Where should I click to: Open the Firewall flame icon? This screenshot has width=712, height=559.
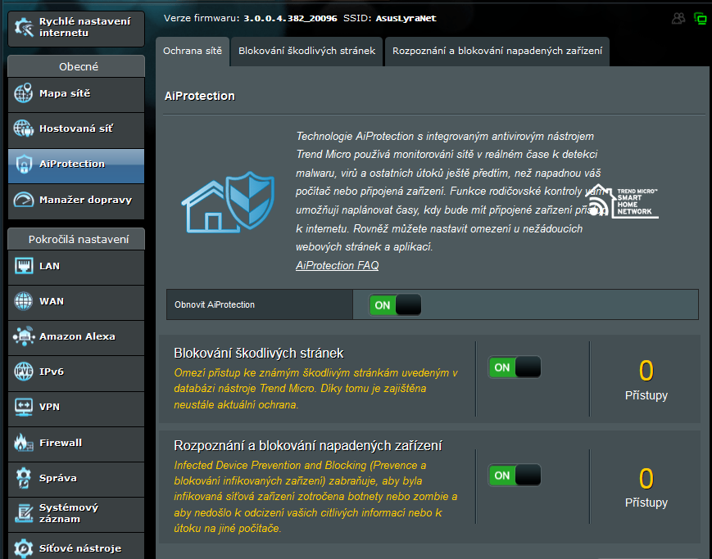point(24,443)
